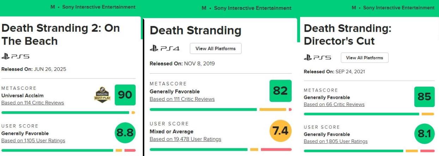The image size is (439, 156).
Task: Open the 111 Critic Reviews link
Action: 182,99
